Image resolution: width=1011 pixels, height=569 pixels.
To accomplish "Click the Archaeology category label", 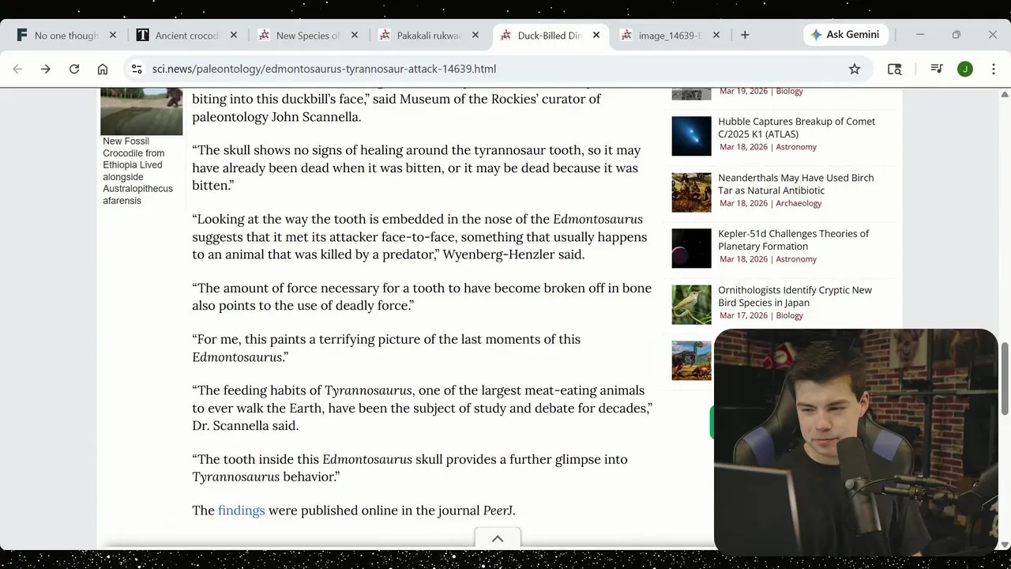I will [x=799, y=203].
